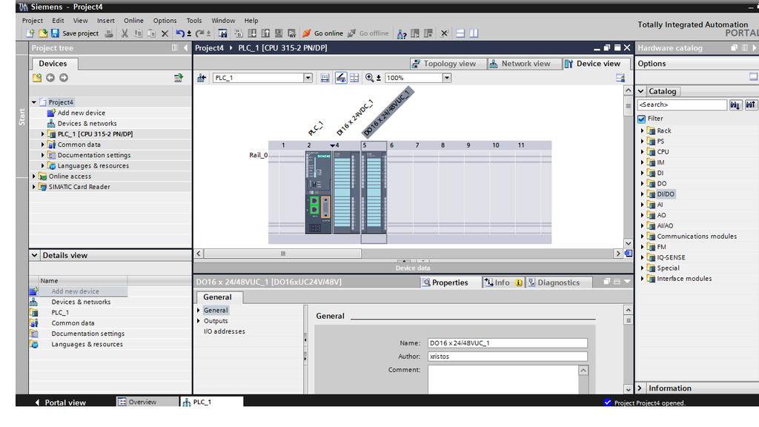Collapse the Catalog section header
Image resolution: width=759 pixels, height=427 pixels.
point(641,91)
